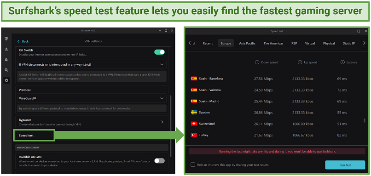Check Help us improve by sharing results

click(x=193, y=165)
